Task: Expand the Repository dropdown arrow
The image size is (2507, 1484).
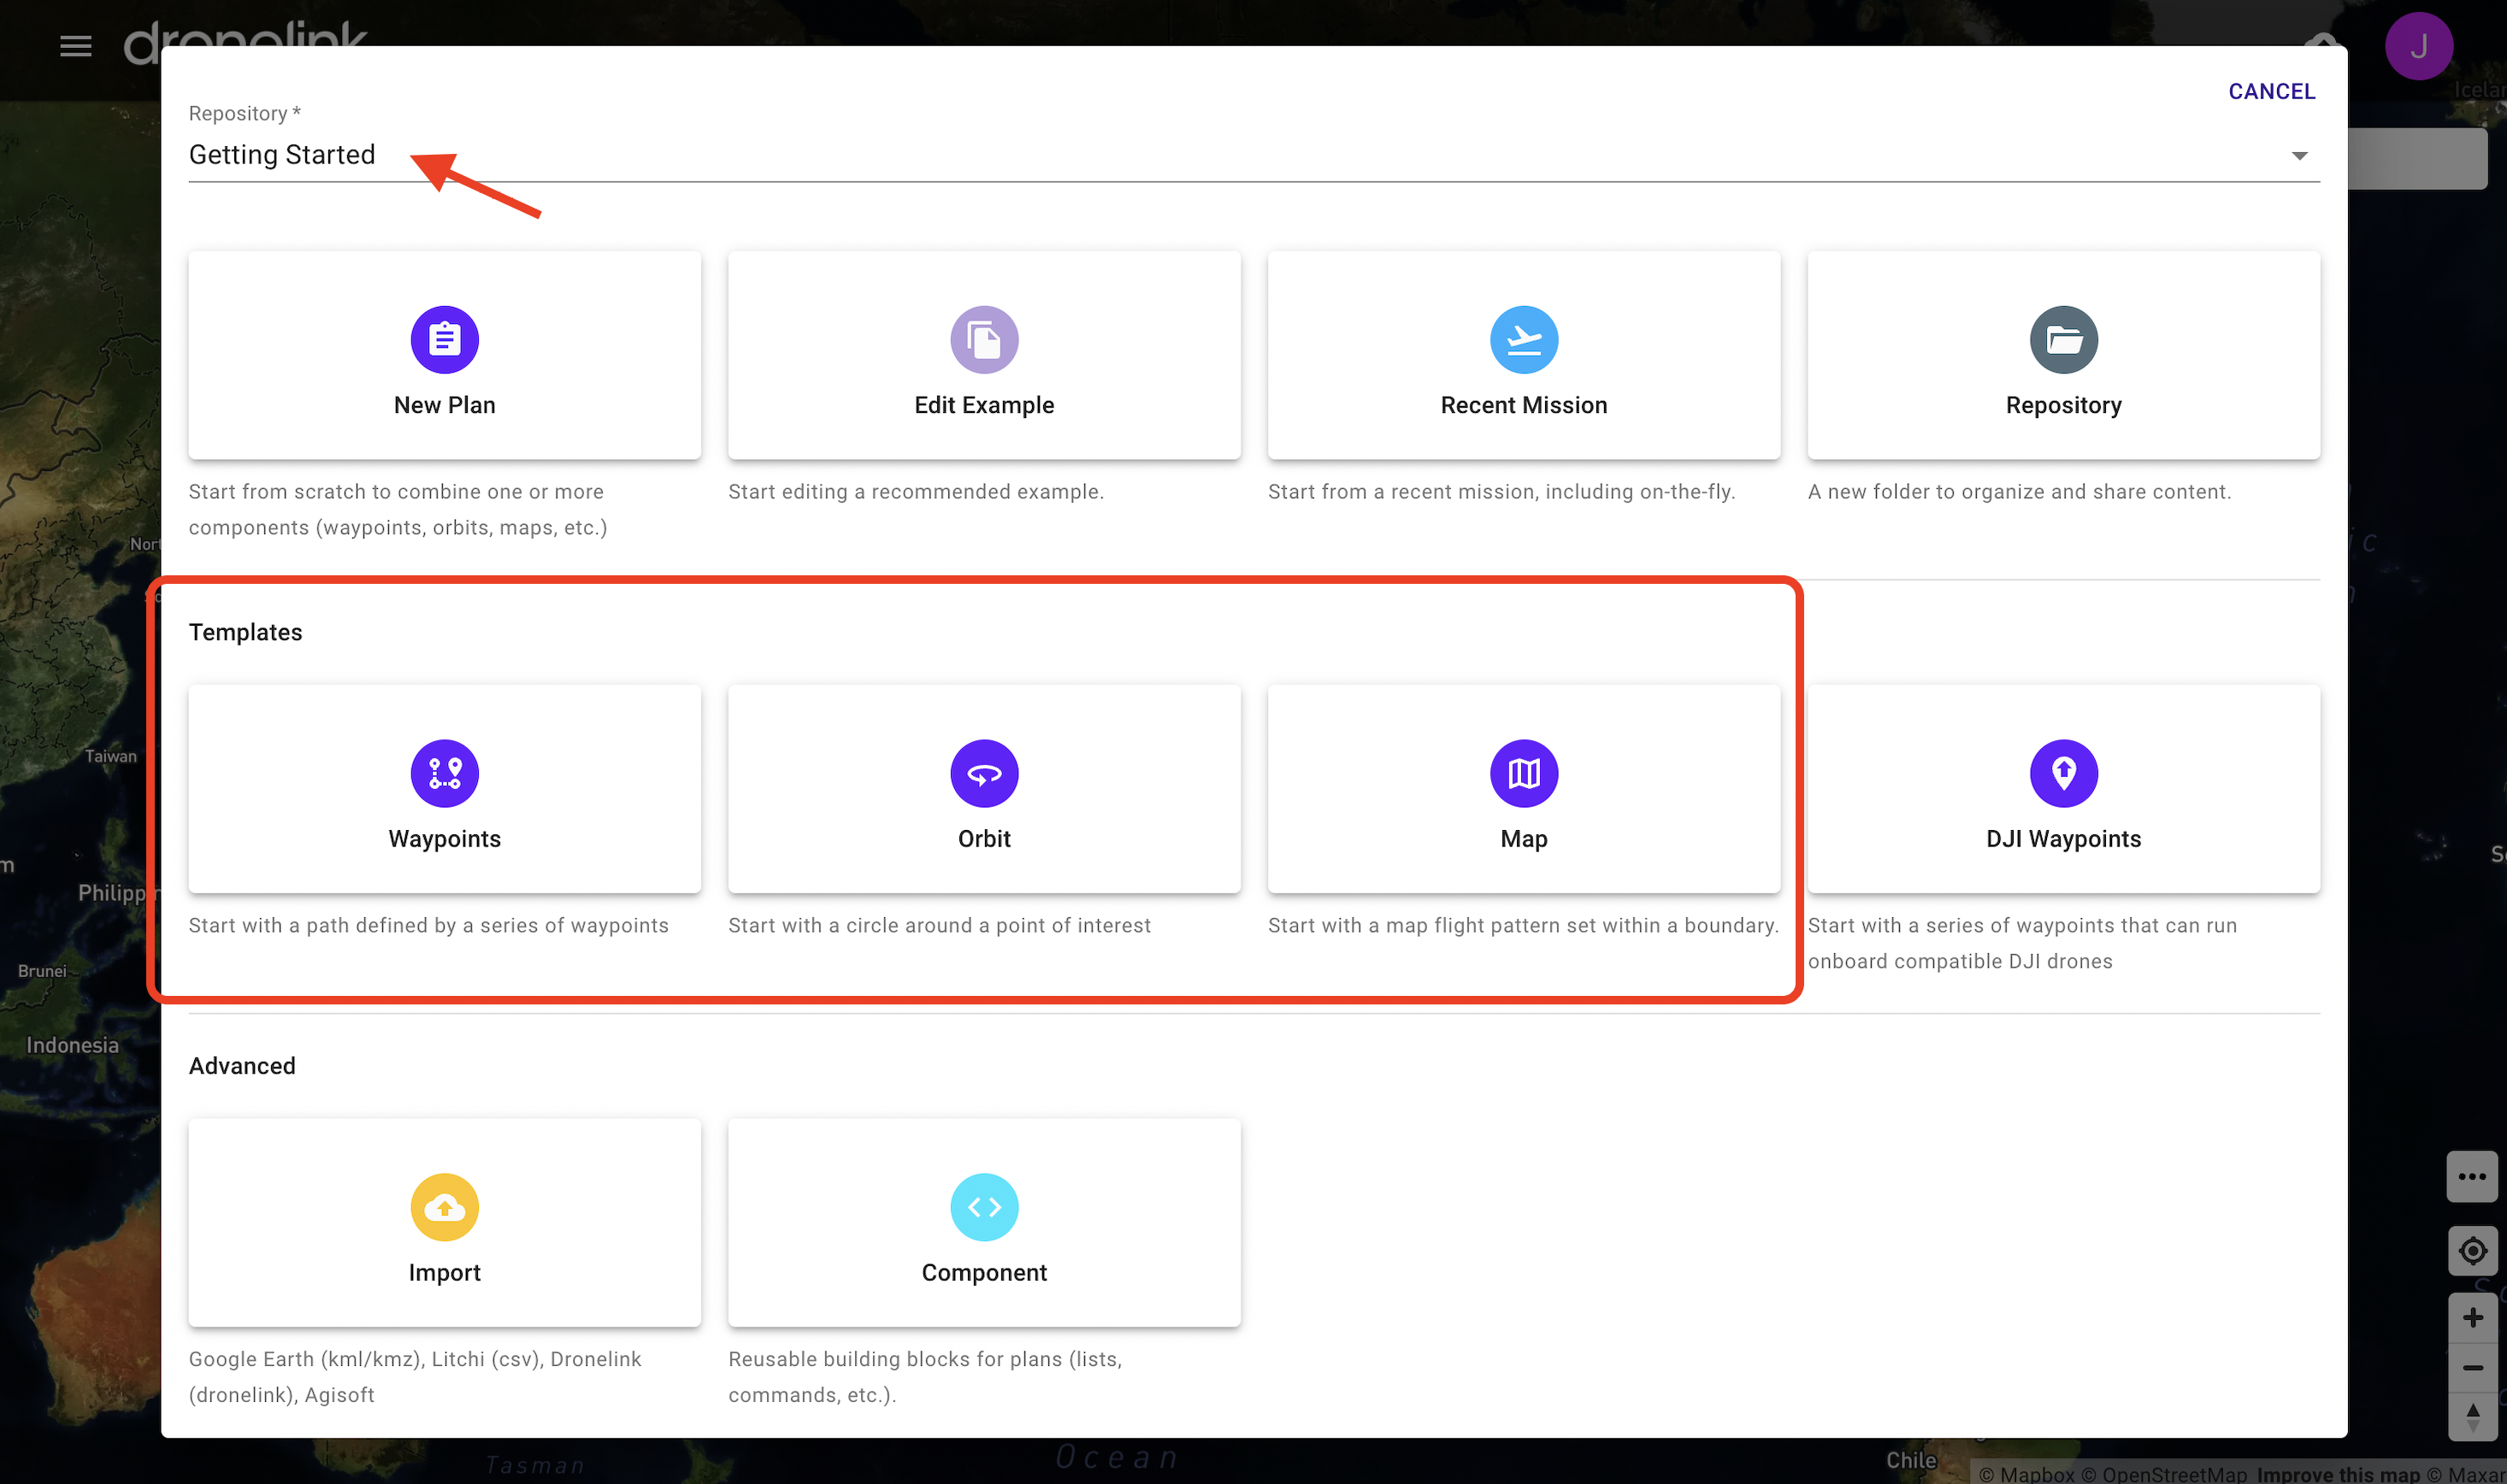Action: (x=2299, y=156)
